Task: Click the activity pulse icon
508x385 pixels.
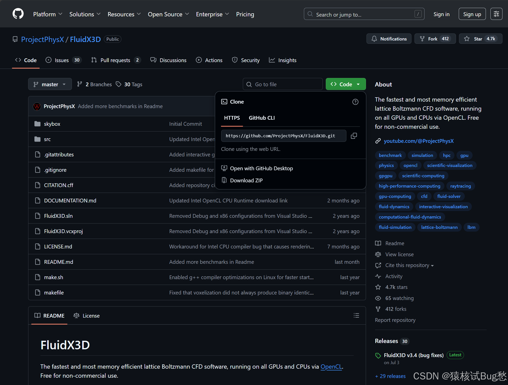Action: [x=378, y=276]
